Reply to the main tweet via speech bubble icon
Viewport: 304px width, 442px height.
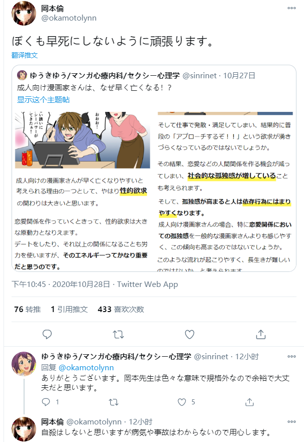click(47, 334)
